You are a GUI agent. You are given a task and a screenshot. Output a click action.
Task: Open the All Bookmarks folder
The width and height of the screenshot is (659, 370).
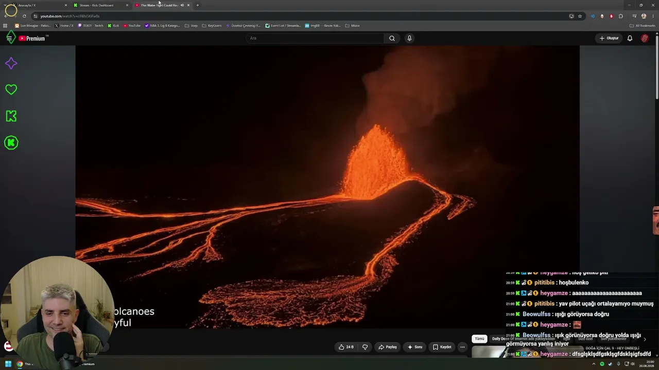[x=642, y=25]
